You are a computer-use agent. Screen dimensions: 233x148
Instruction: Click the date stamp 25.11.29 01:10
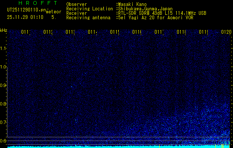point(25,17)
